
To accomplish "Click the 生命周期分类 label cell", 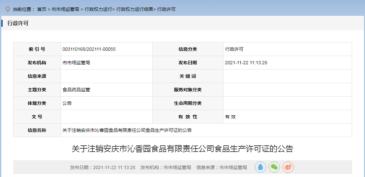I will click(x=188, y=103).
